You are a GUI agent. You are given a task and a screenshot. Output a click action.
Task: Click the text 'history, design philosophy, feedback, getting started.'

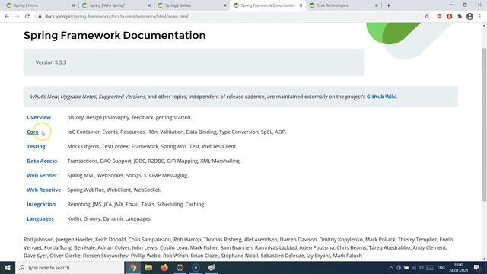129,117
